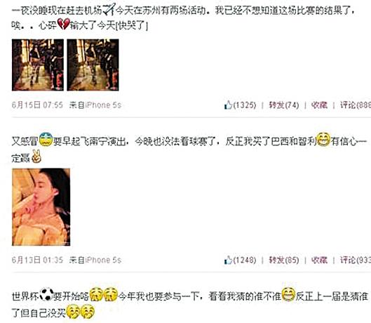
Task: Click timestamp 6月15日 07:55
Action: click(37, 105)
